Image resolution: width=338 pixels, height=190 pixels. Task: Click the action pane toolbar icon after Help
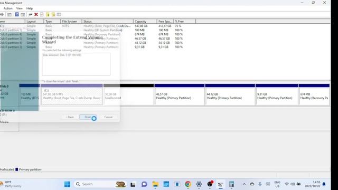[x=23, y=14]
